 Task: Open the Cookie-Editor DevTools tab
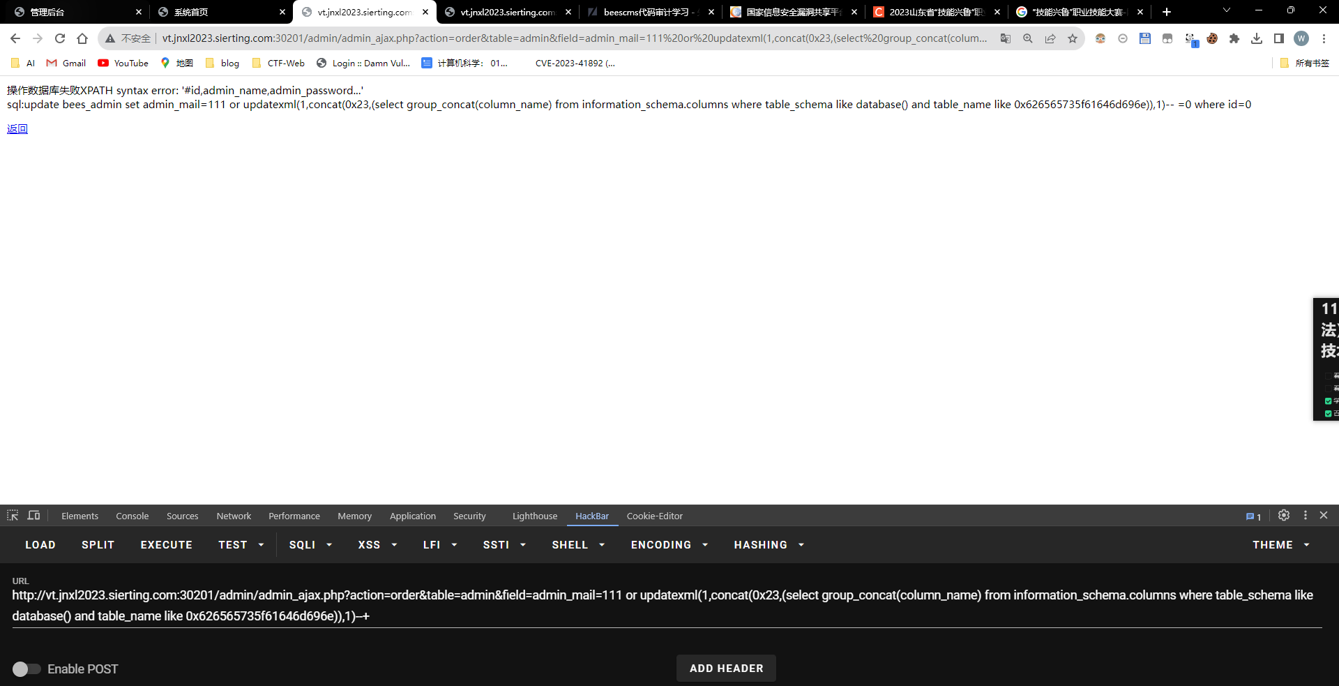pos(655,516)
